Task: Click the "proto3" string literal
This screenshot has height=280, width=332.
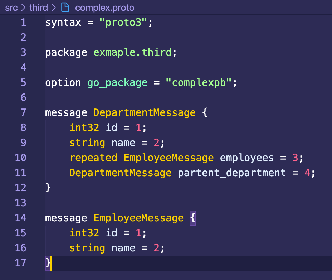Action: tap(123, 22)
